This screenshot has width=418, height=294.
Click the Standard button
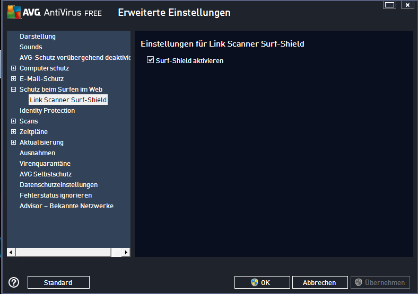[x=58, y=282]
